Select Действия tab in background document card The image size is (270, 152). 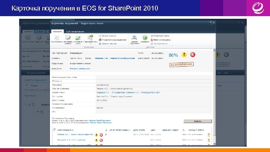pos(28,32)
